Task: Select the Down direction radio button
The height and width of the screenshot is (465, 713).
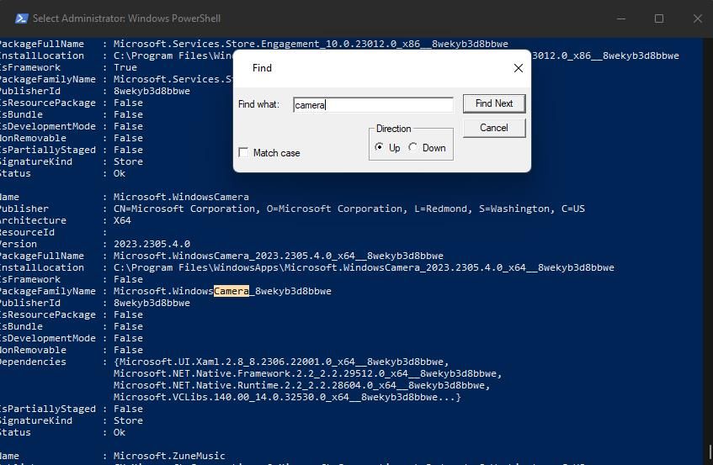Action: [412, 147]
